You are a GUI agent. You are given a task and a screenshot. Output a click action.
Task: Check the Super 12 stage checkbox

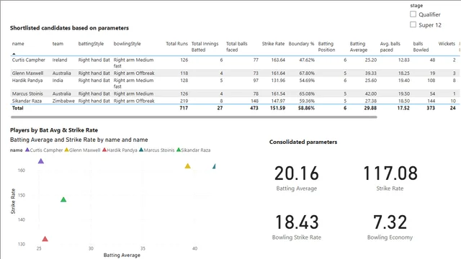[413, 24]
